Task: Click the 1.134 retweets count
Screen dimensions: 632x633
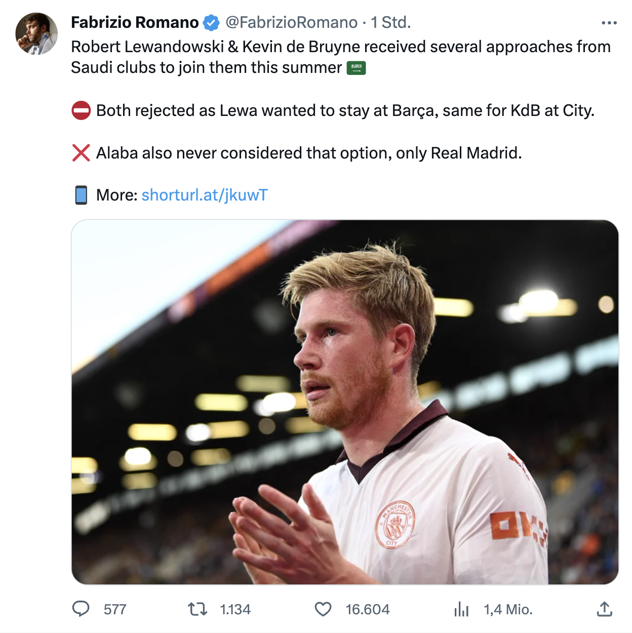Action: [235, 609]
